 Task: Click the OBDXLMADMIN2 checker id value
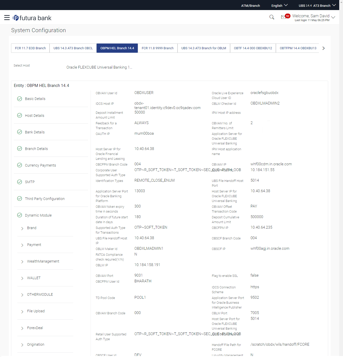265,103
